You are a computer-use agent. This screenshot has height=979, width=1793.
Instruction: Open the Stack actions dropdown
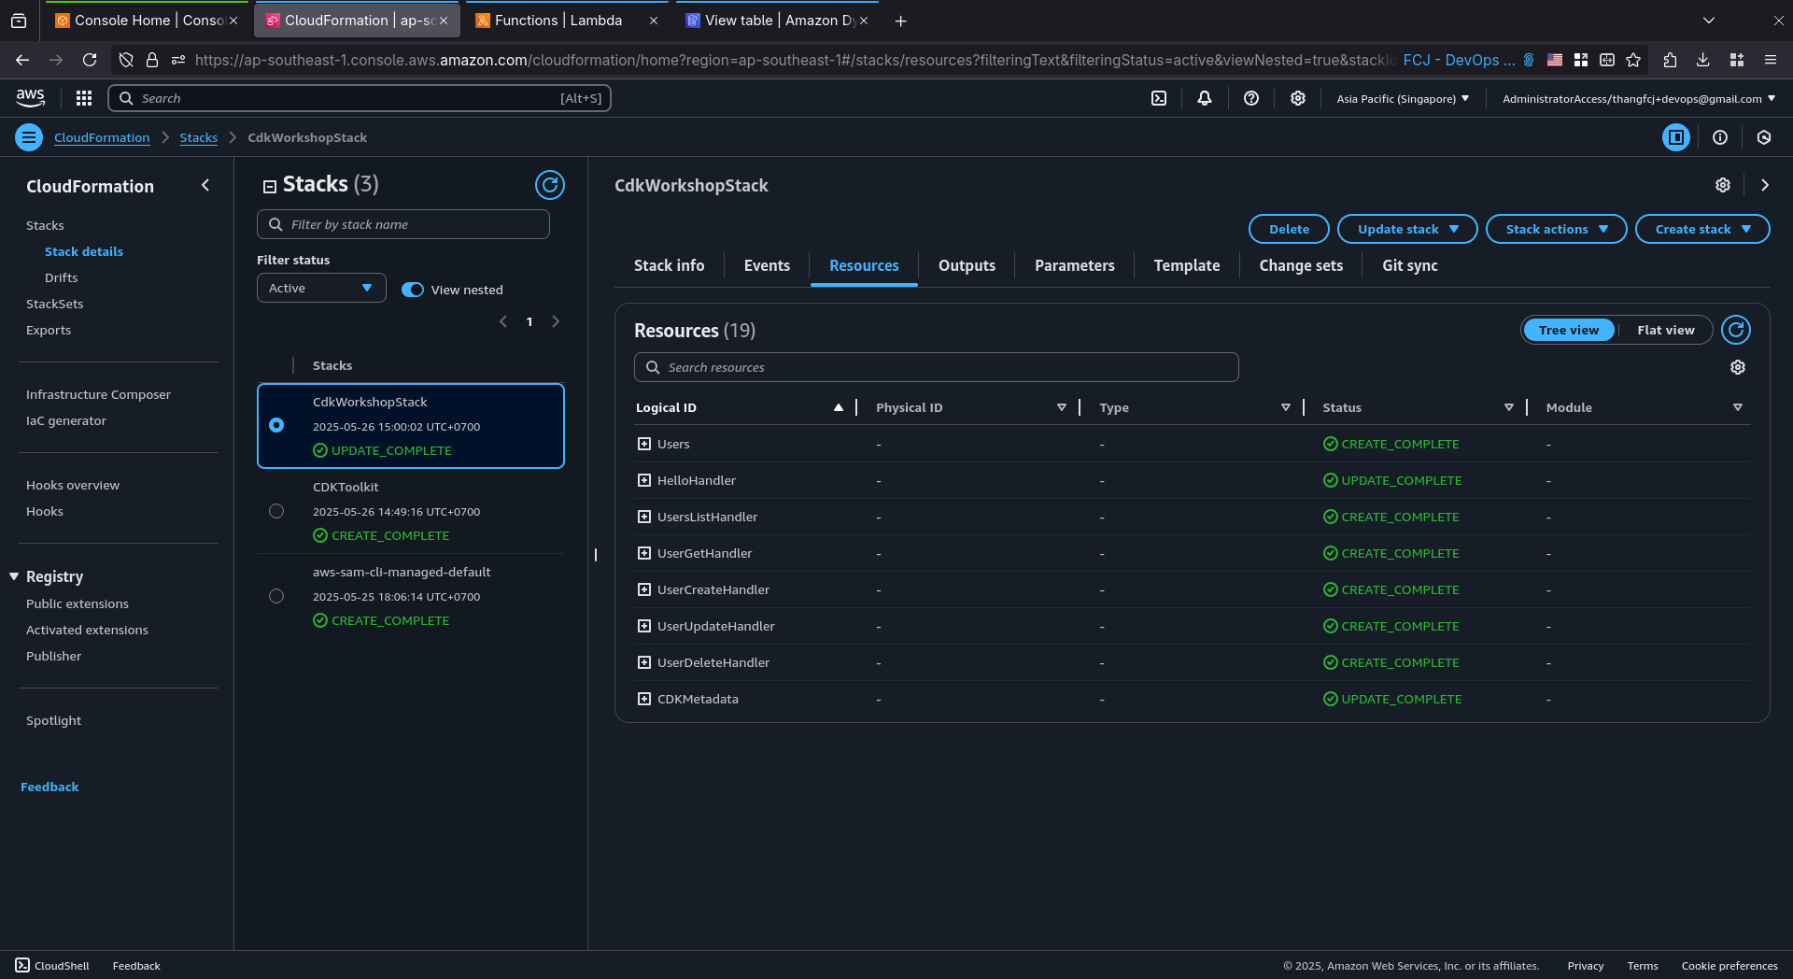[1556, 229]
